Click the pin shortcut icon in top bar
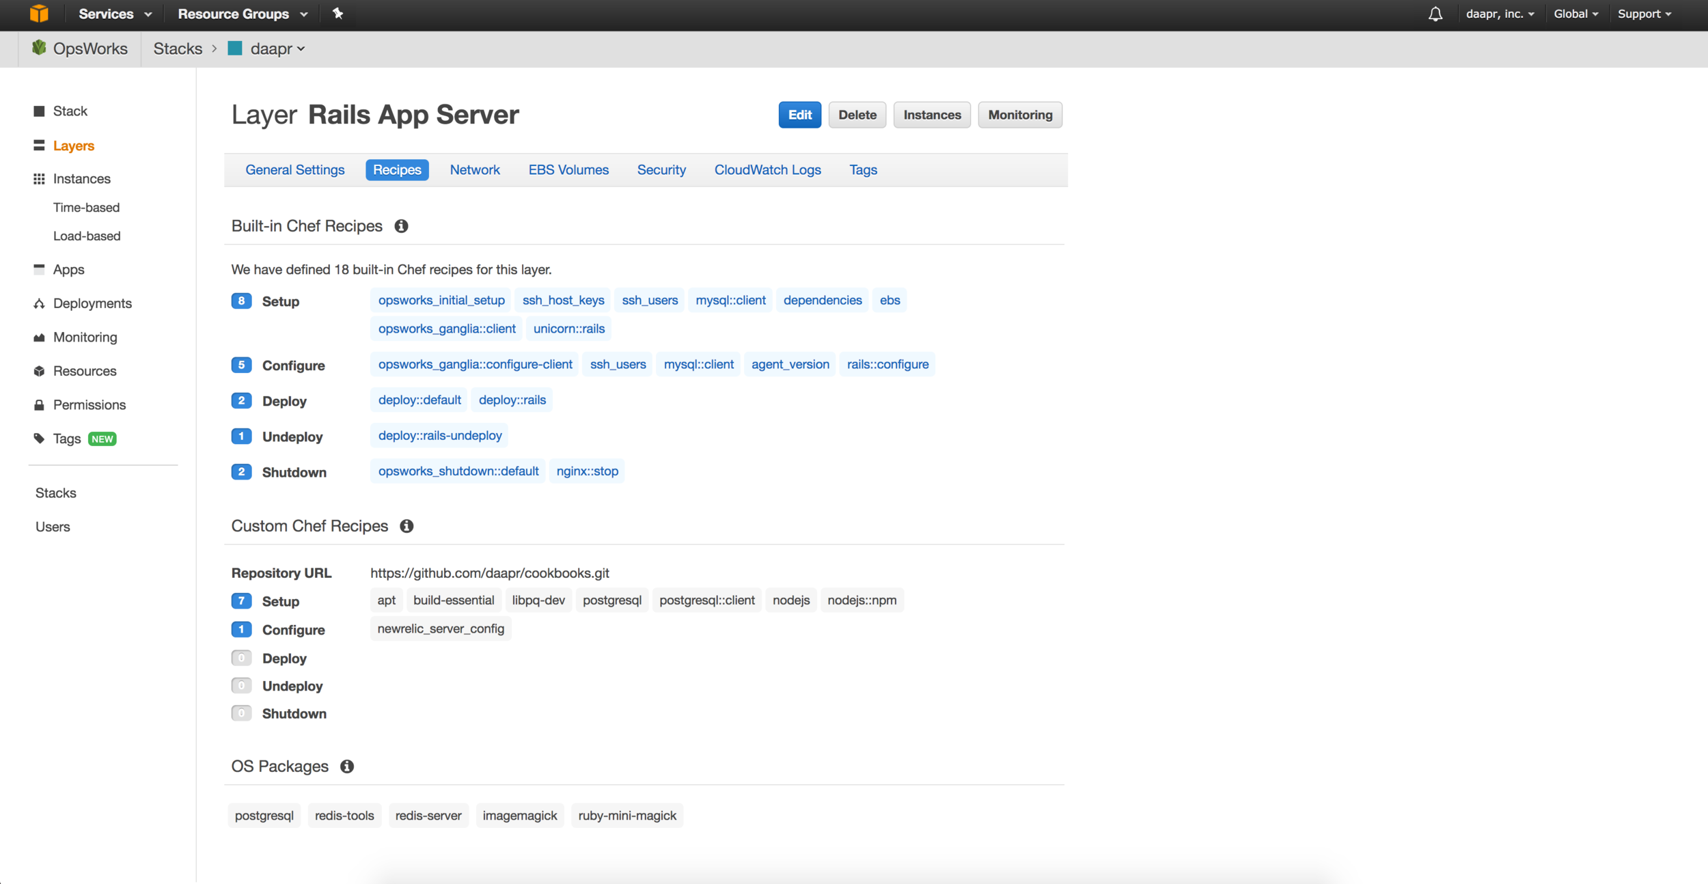 point(338,14)
